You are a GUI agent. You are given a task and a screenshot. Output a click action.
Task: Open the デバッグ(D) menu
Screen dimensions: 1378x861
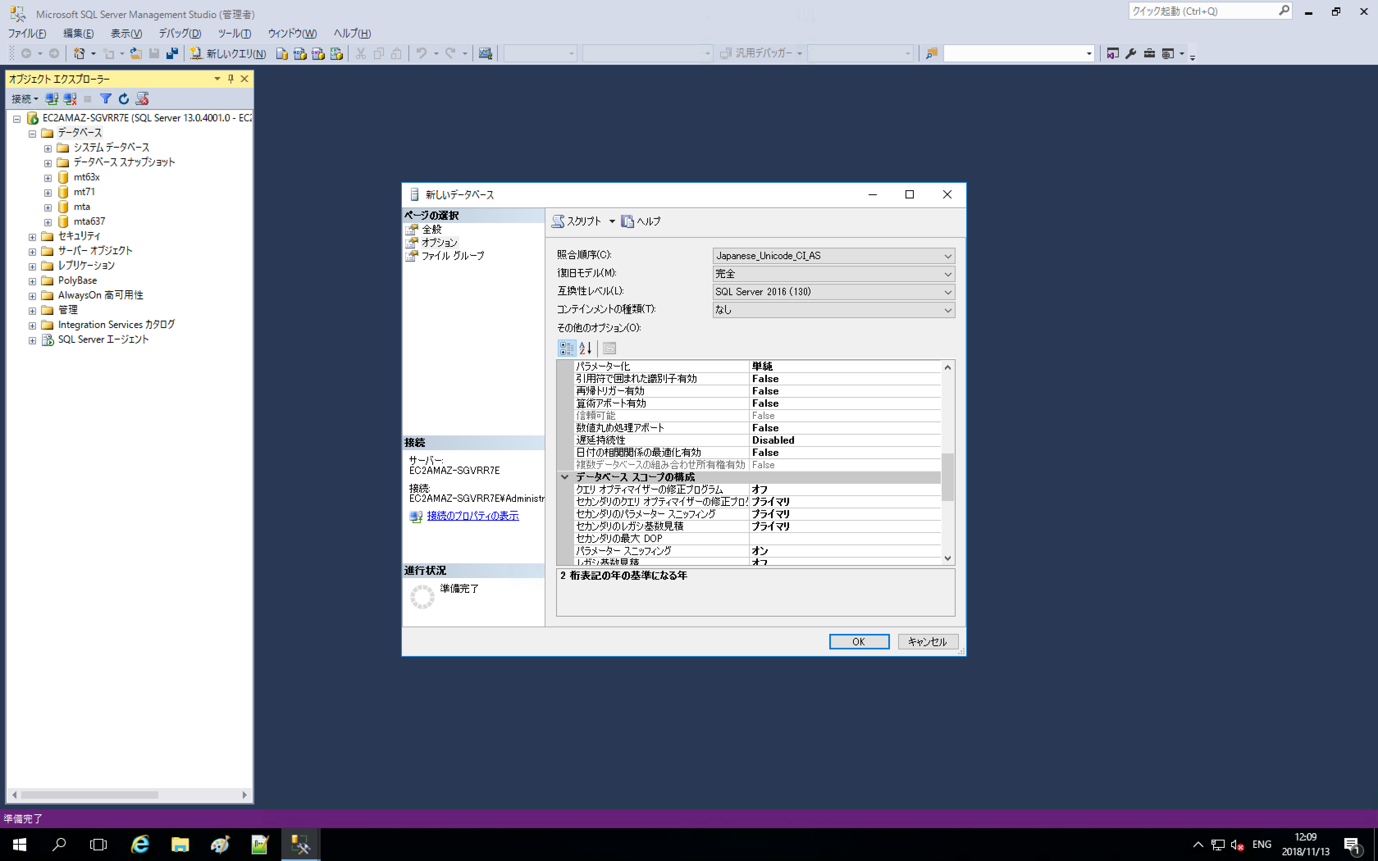point(180,34)
